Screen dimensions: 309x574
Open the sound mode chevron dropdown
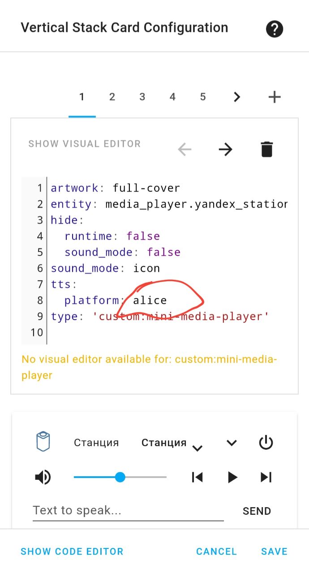tap(231, 443)
